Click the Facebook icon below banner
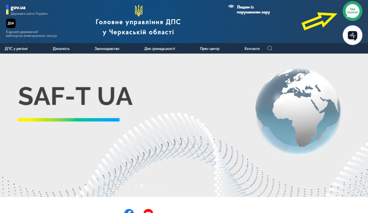368x213 pixels. 129,211
